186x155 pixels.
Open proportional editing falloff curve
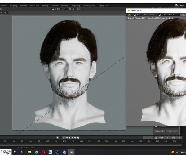tap(82, 9)
